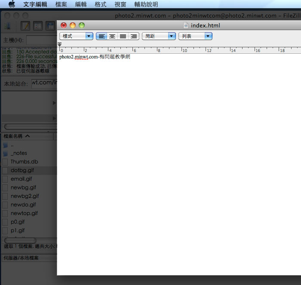Toggle FileZilla message log toolbar icon
The height and width of the screenshot is (285, 301).
[38, 26]
